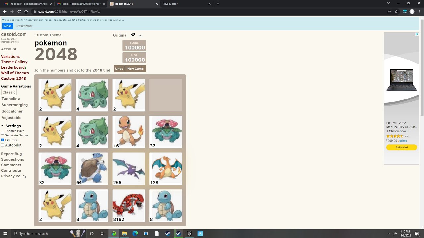Screen dimensions: 424x238
Task: Click the address bar URL field
Action: tap(209, 11)
